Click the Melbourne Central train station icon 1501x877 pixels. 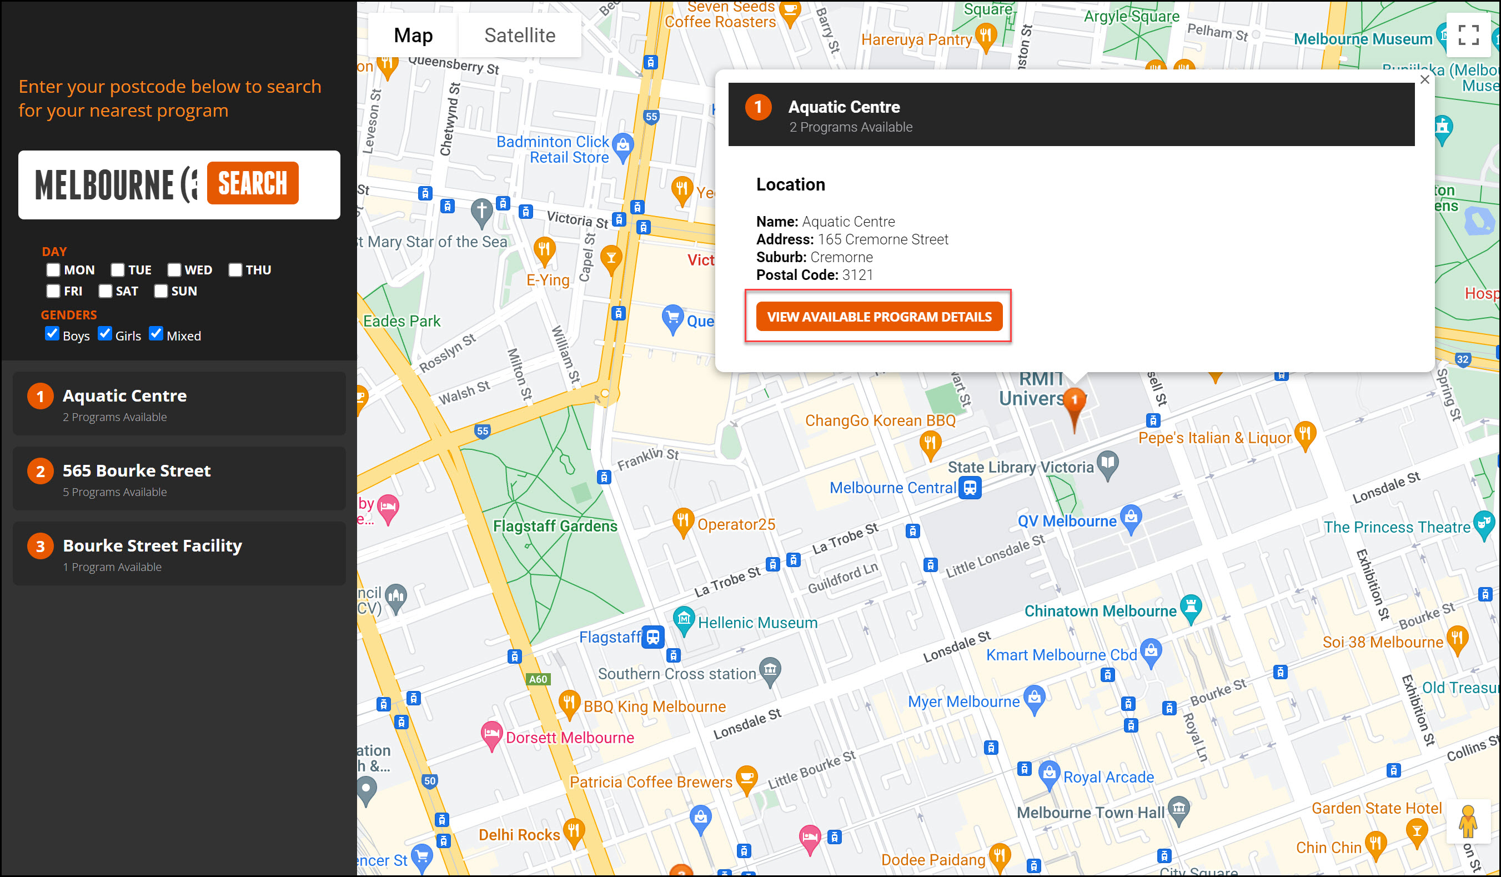click(970, 488)
